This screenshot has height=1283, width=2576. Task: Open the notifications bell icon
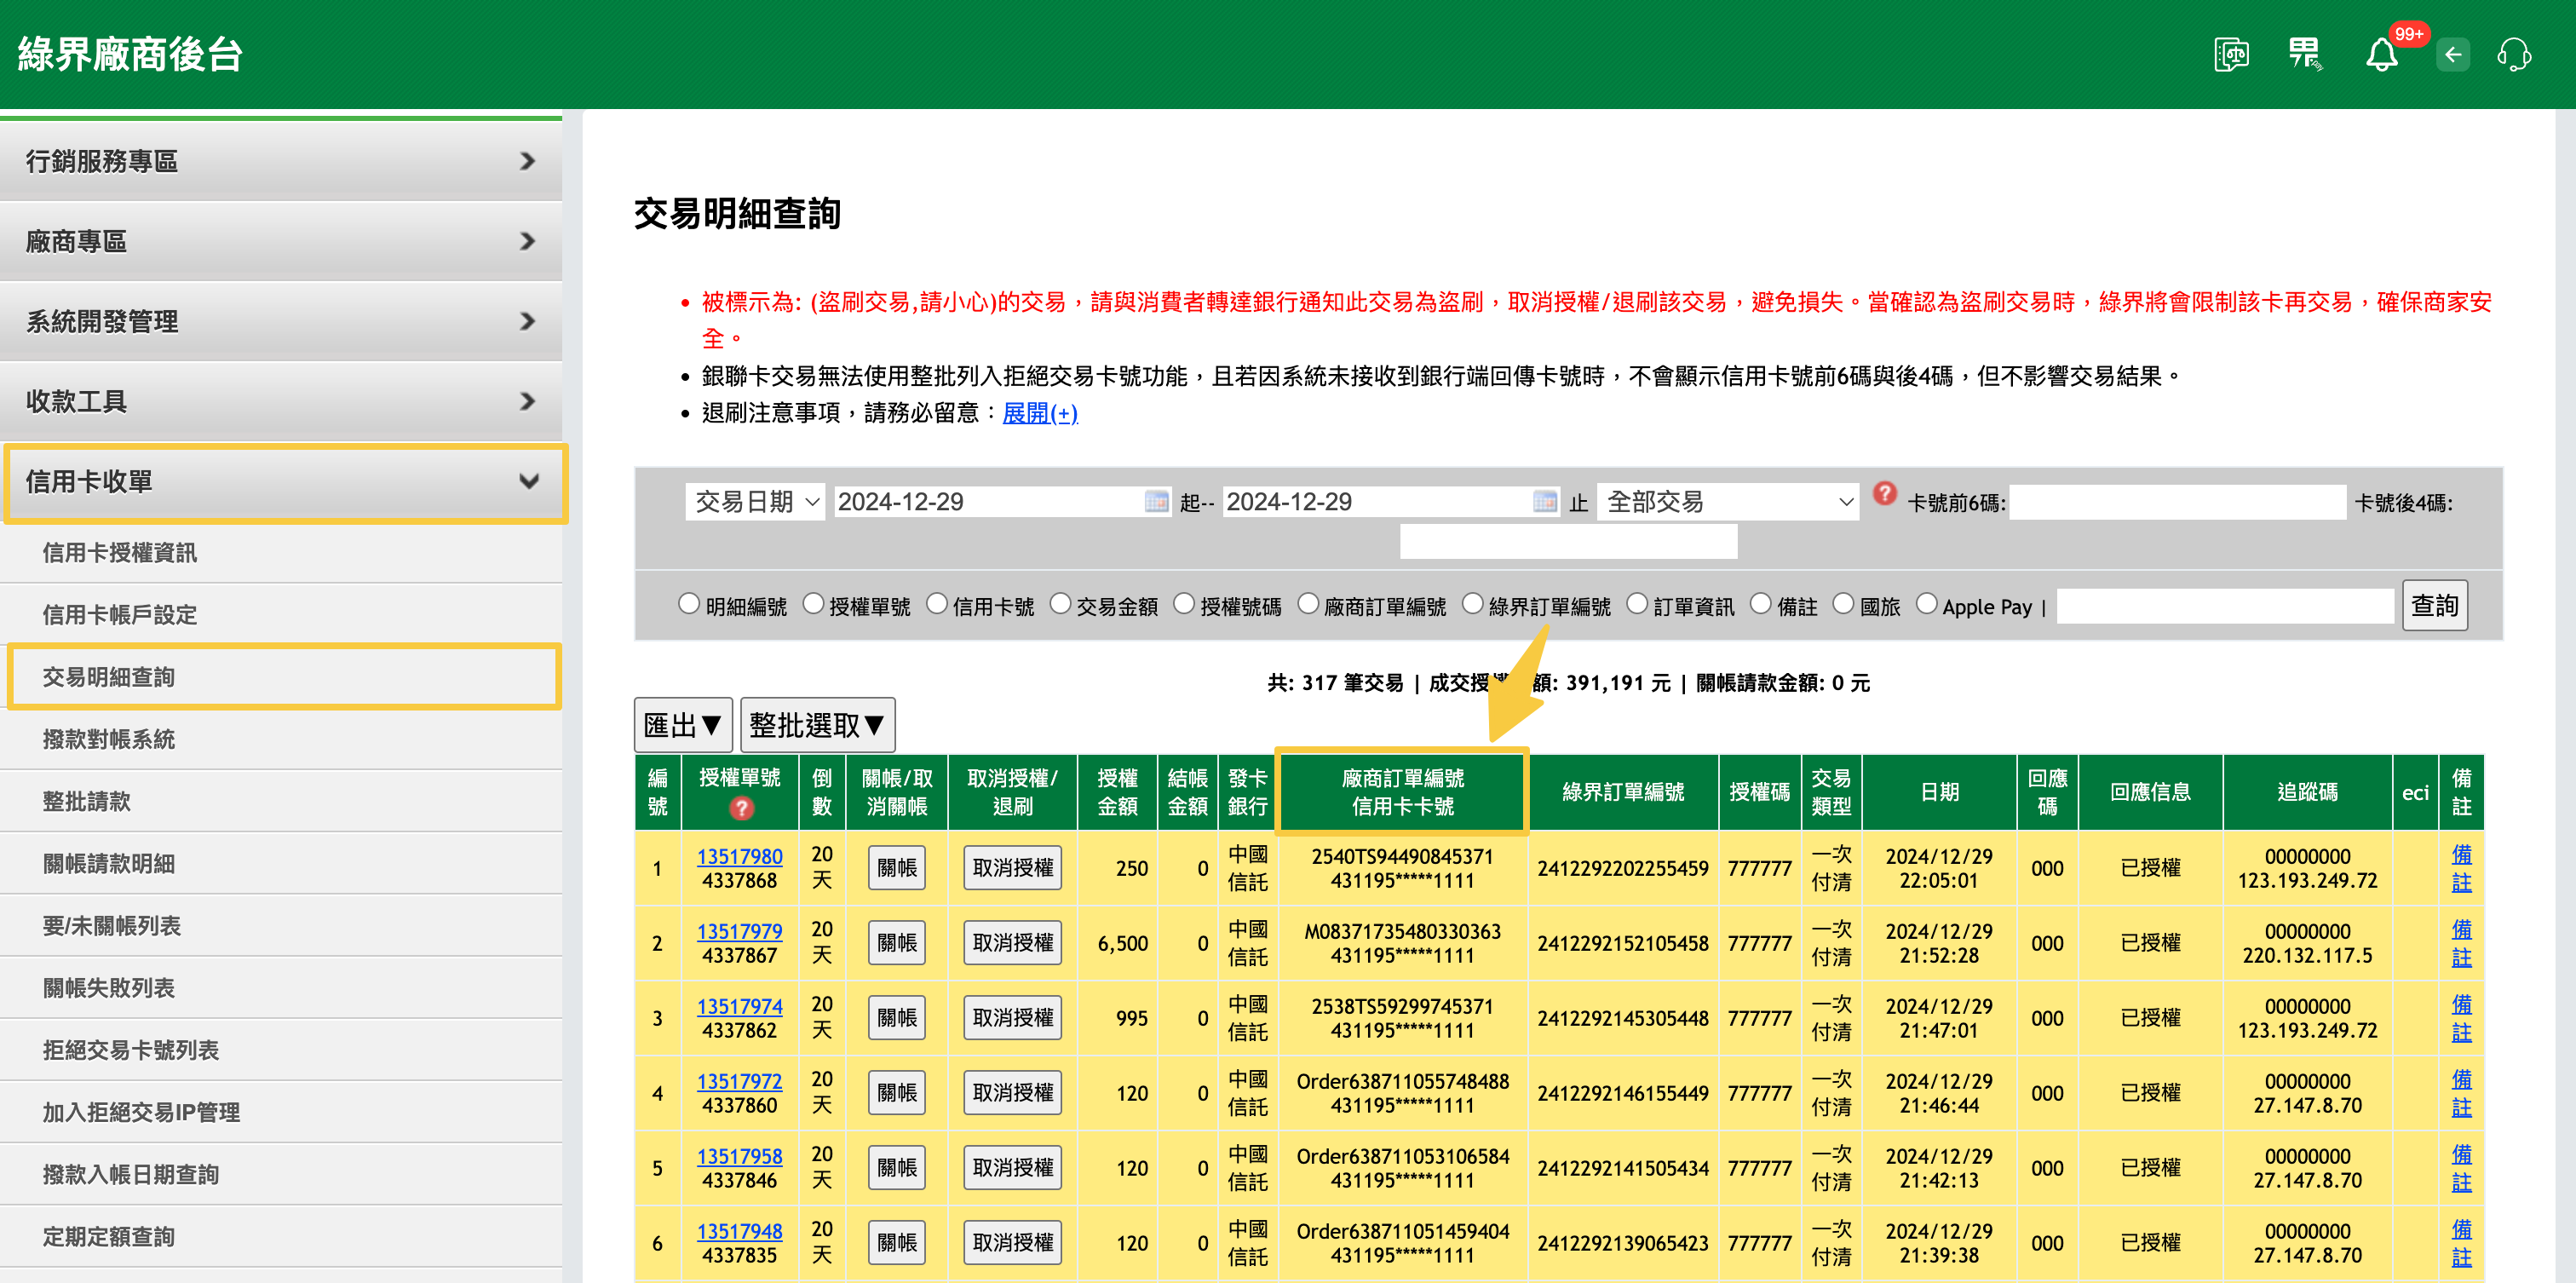point(2381,54)
